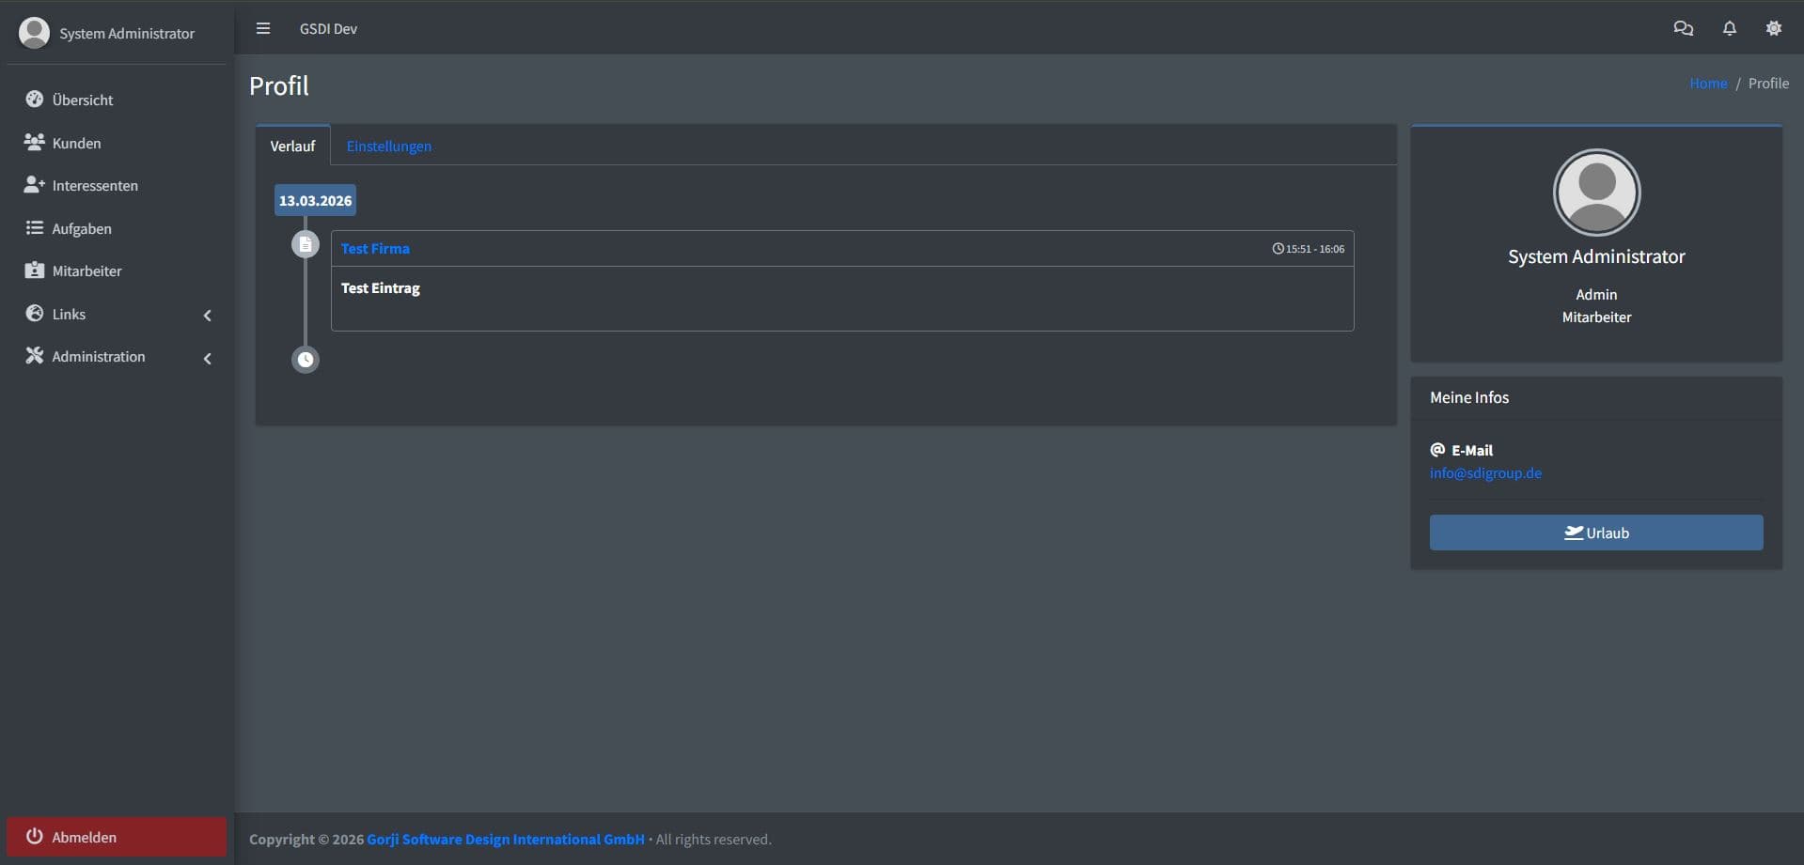This screenshot has width=1804, height=865.
Task: Expand the Administration submenu chevron
Action: click(x=207, y=358)
